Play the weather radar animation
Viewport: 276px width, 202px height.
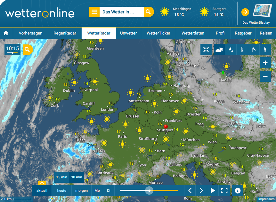(213, 191)
